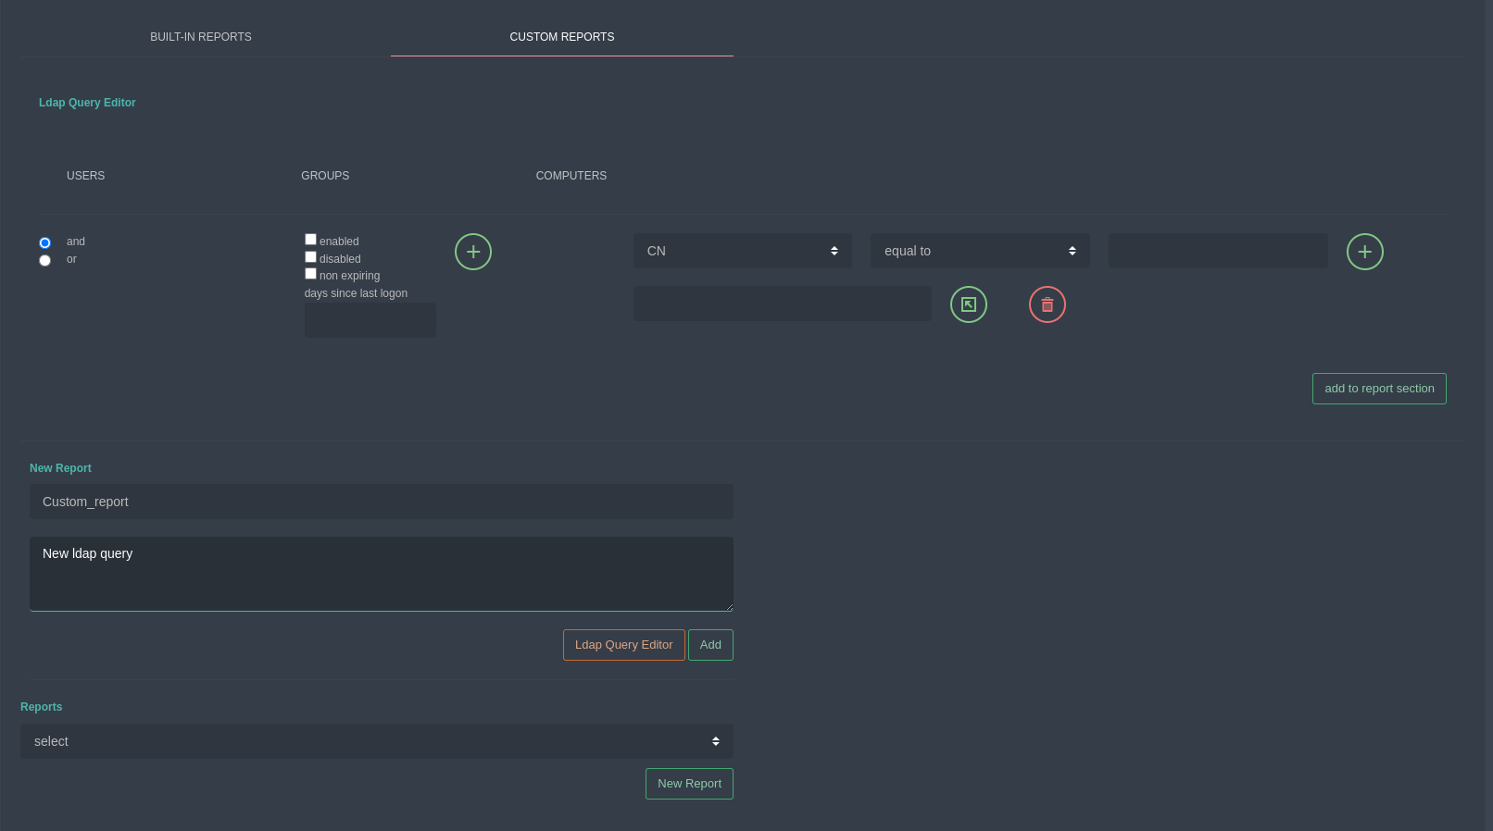Switch to the Built-in Reports tab
Viewport: 1493px width, 831px height.
[201, 37]
